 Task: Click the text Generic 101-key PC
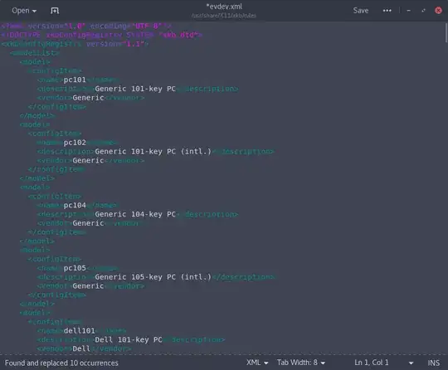point(135,89)
